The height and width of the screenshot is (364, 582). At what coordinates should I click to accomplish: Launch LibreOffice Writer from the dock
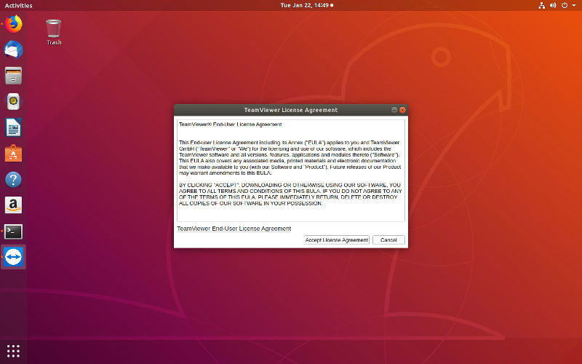pos(14,127)
